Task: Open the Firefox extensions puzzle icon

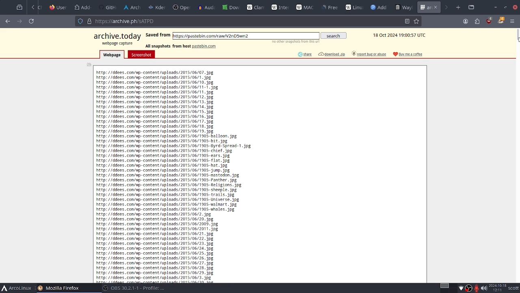Action: pyautogui.click(x=477, y=21)
